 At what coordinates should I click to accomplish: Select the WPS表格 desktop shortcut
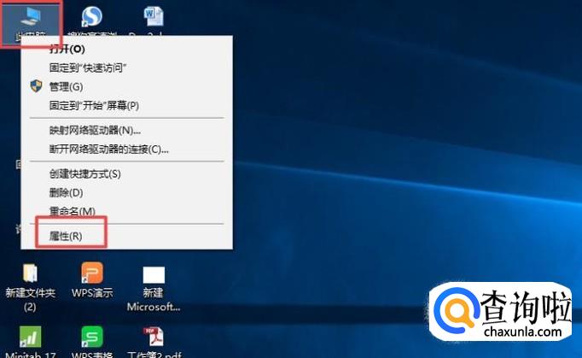92,337
